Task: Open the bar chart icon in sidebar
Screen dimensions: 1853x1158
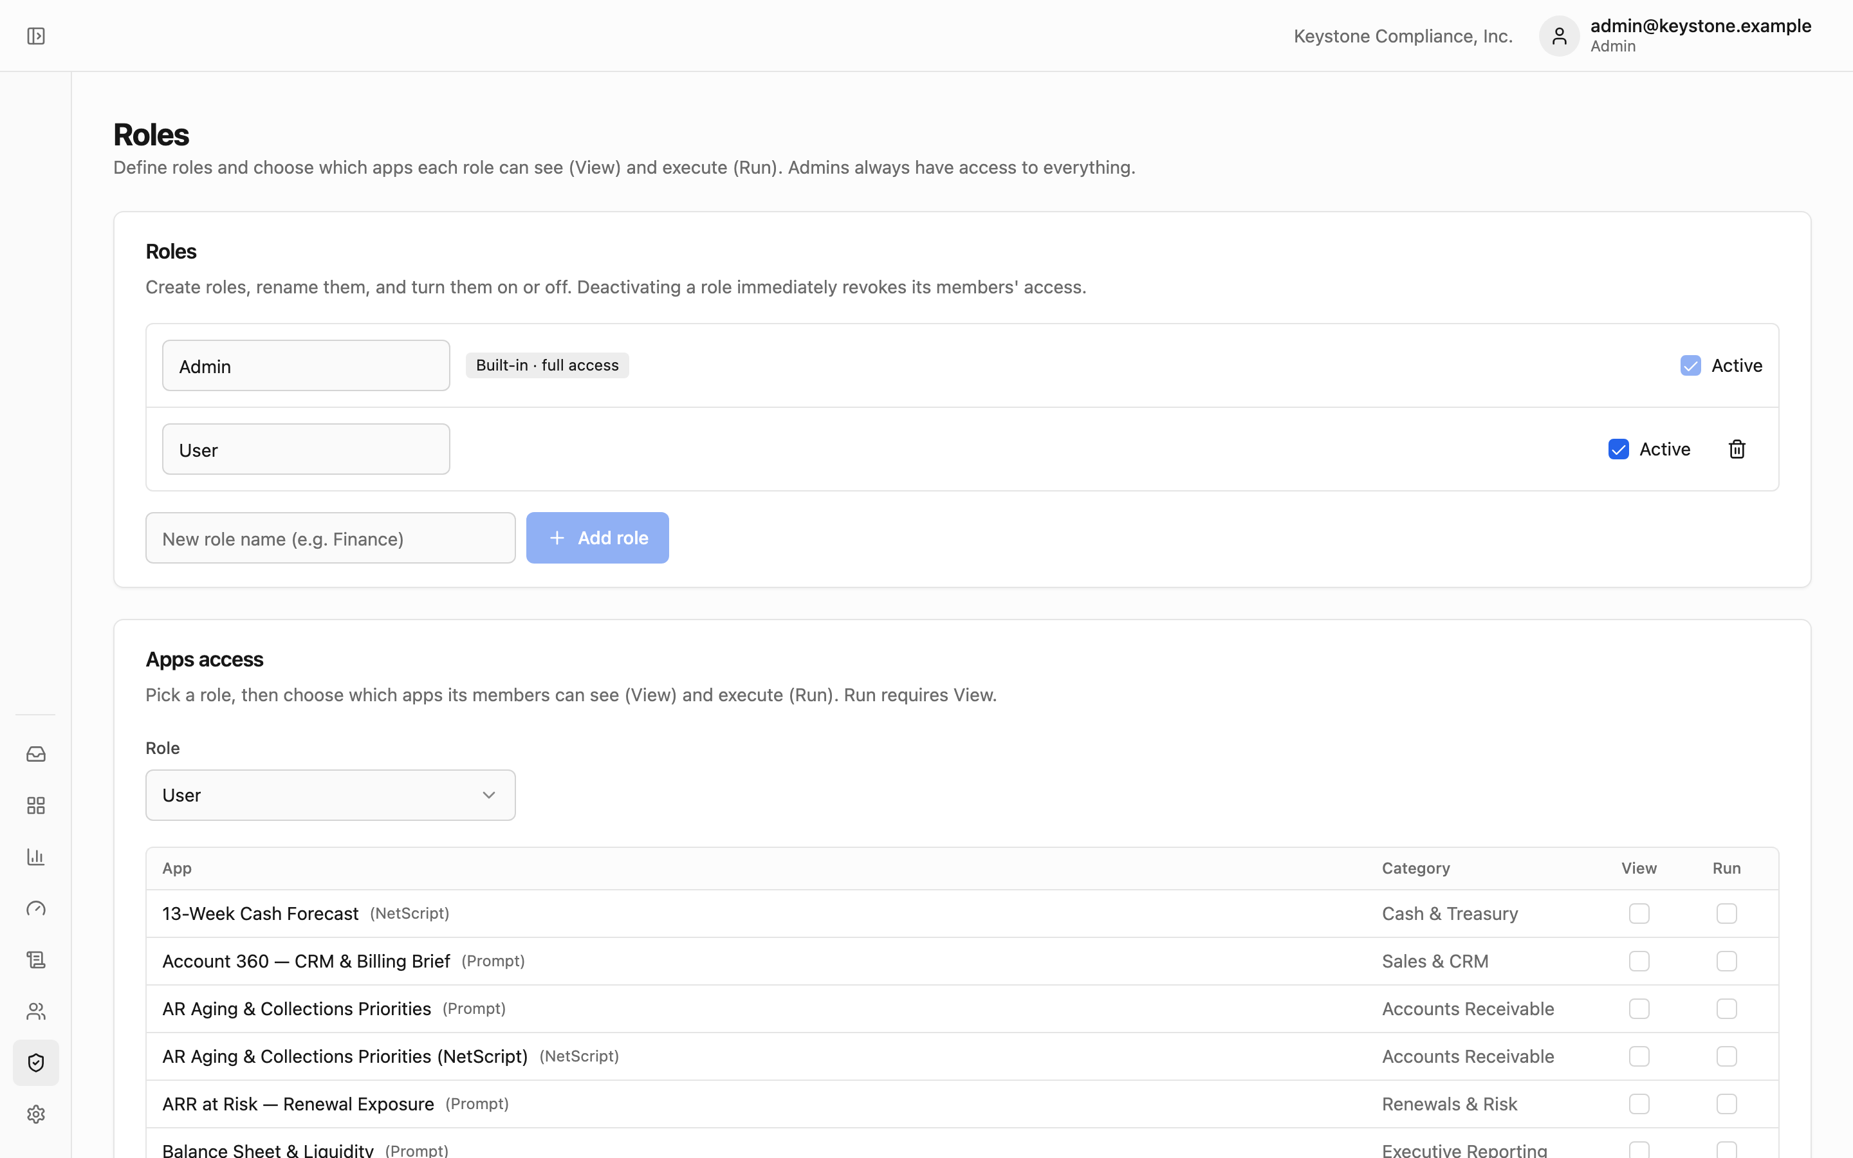Action: [x=36, y=857]
